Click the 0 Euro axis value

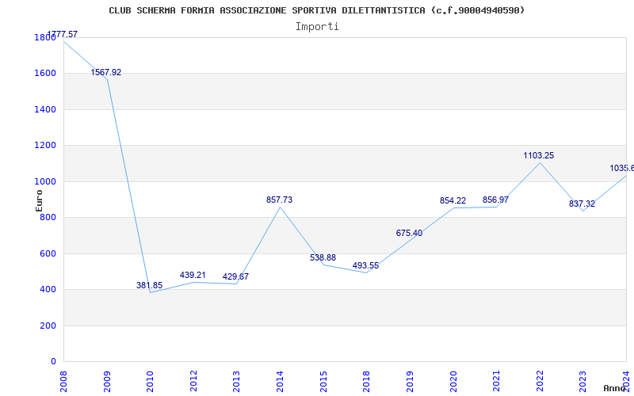click(x=53, y=362)
